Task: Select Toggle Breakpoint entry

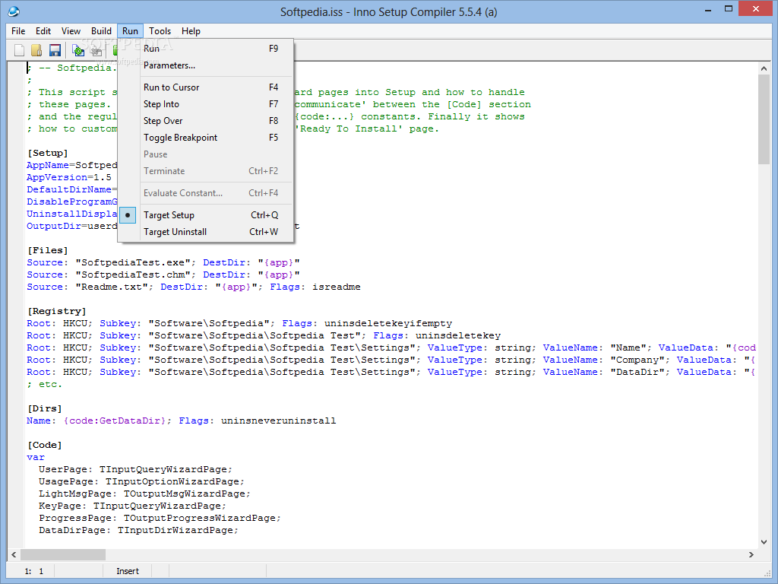Action: (x=205, y=138)
